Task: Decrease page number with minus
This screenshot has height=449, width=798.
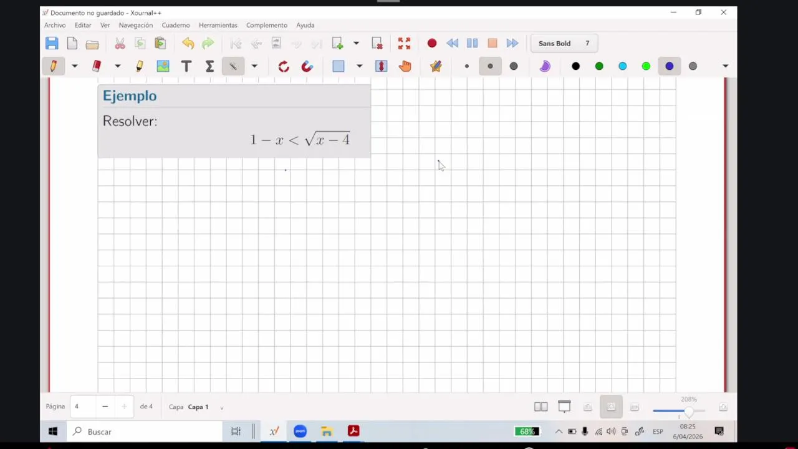Action: pos(105,407)
